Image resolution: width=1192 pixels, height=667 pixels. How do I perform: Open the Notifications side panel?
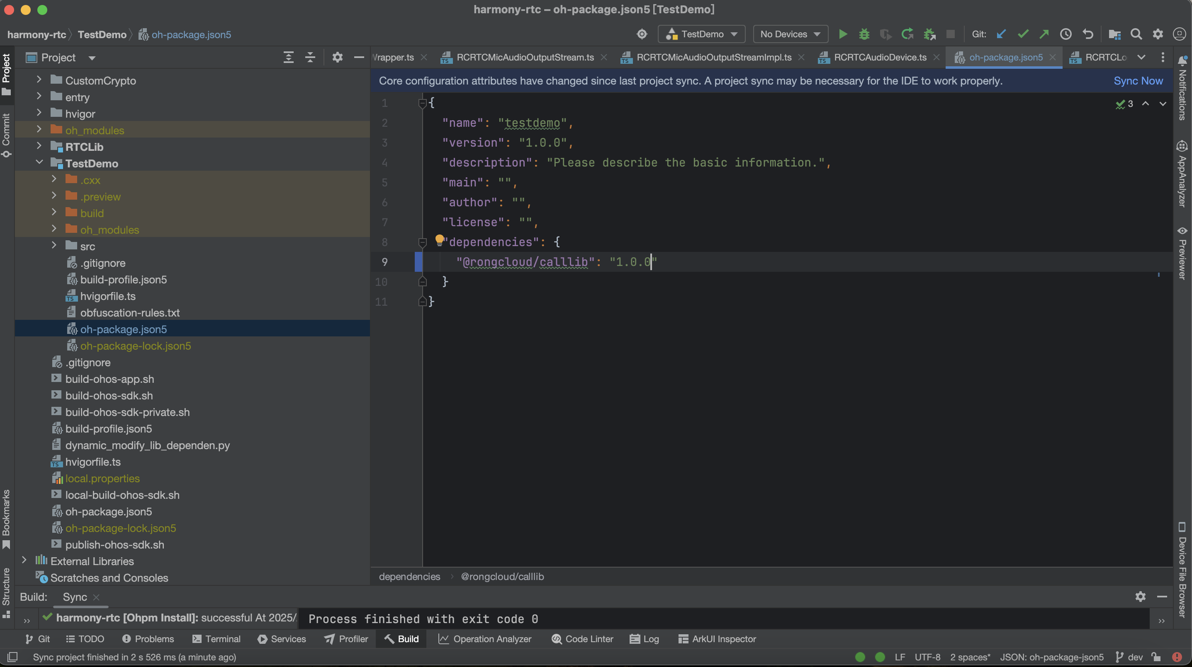pos(1182,88)
